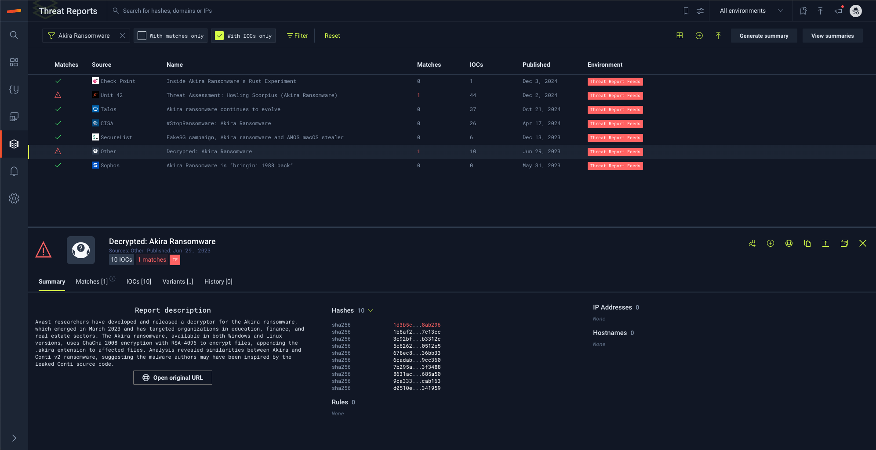This screenshot has width=876, height=450.
Task: Click the 1 matches badge in report header
Action: pos(152,260)
